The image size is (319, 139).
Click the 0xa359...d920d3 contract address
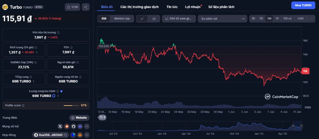tap(51, 135)
